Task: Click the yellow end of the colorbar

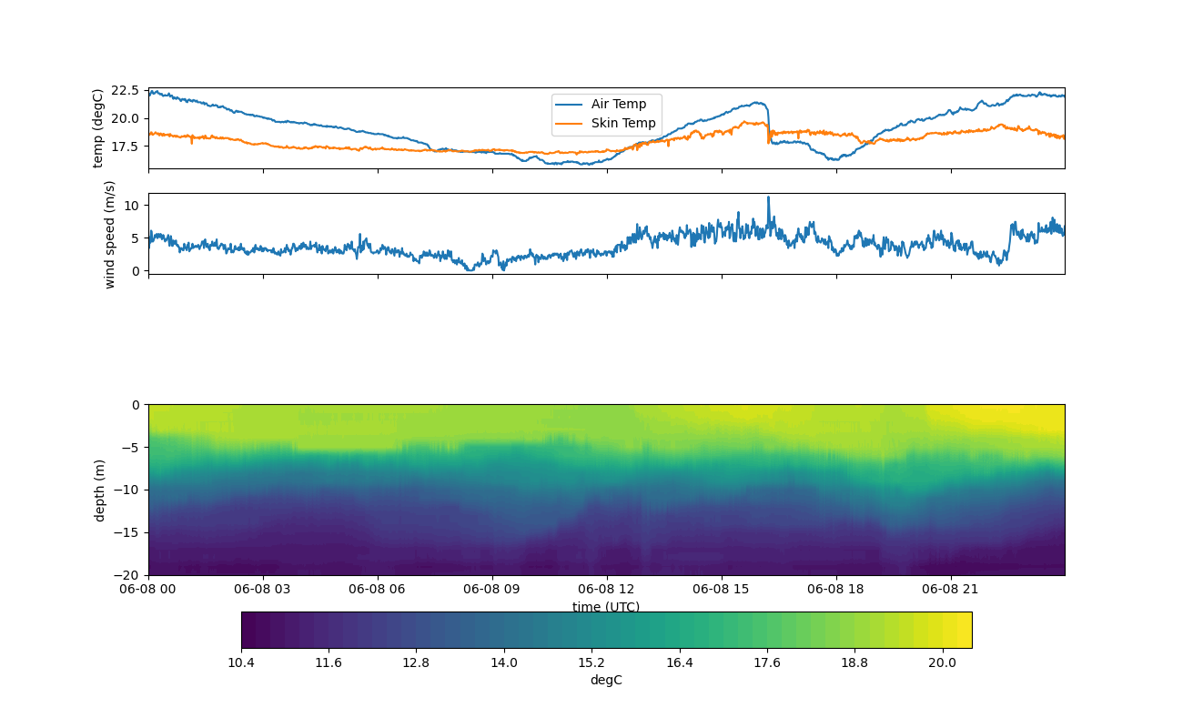Action: point(965,630)
